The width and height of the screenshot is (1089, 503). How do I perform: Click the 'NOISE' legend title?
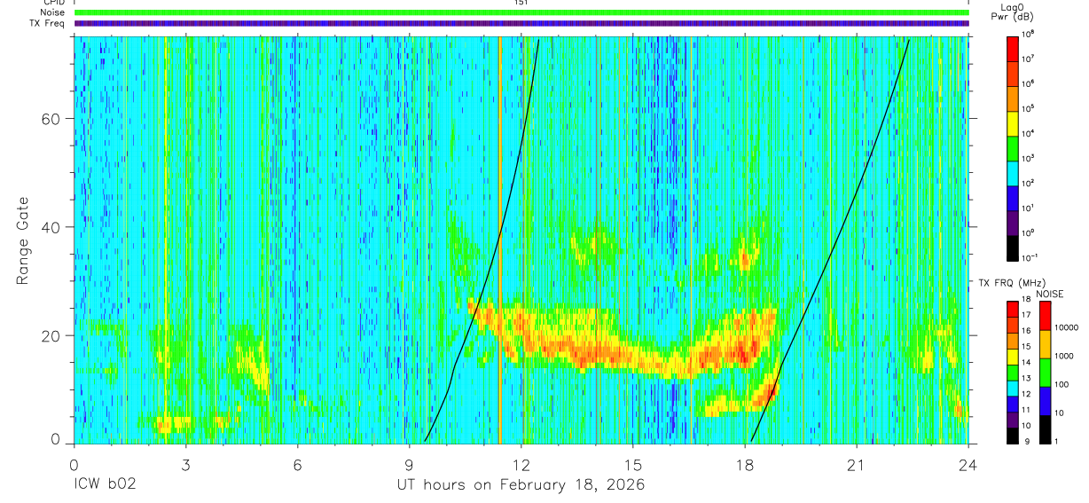click(1049, 294)
